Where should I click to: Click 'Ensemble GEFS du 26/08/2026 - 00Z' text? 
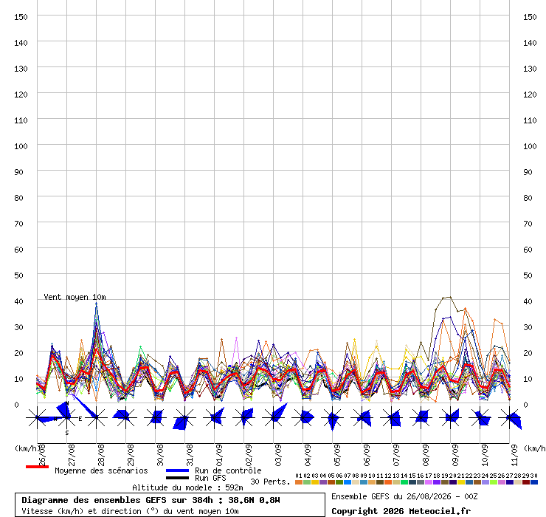(404, 496)
